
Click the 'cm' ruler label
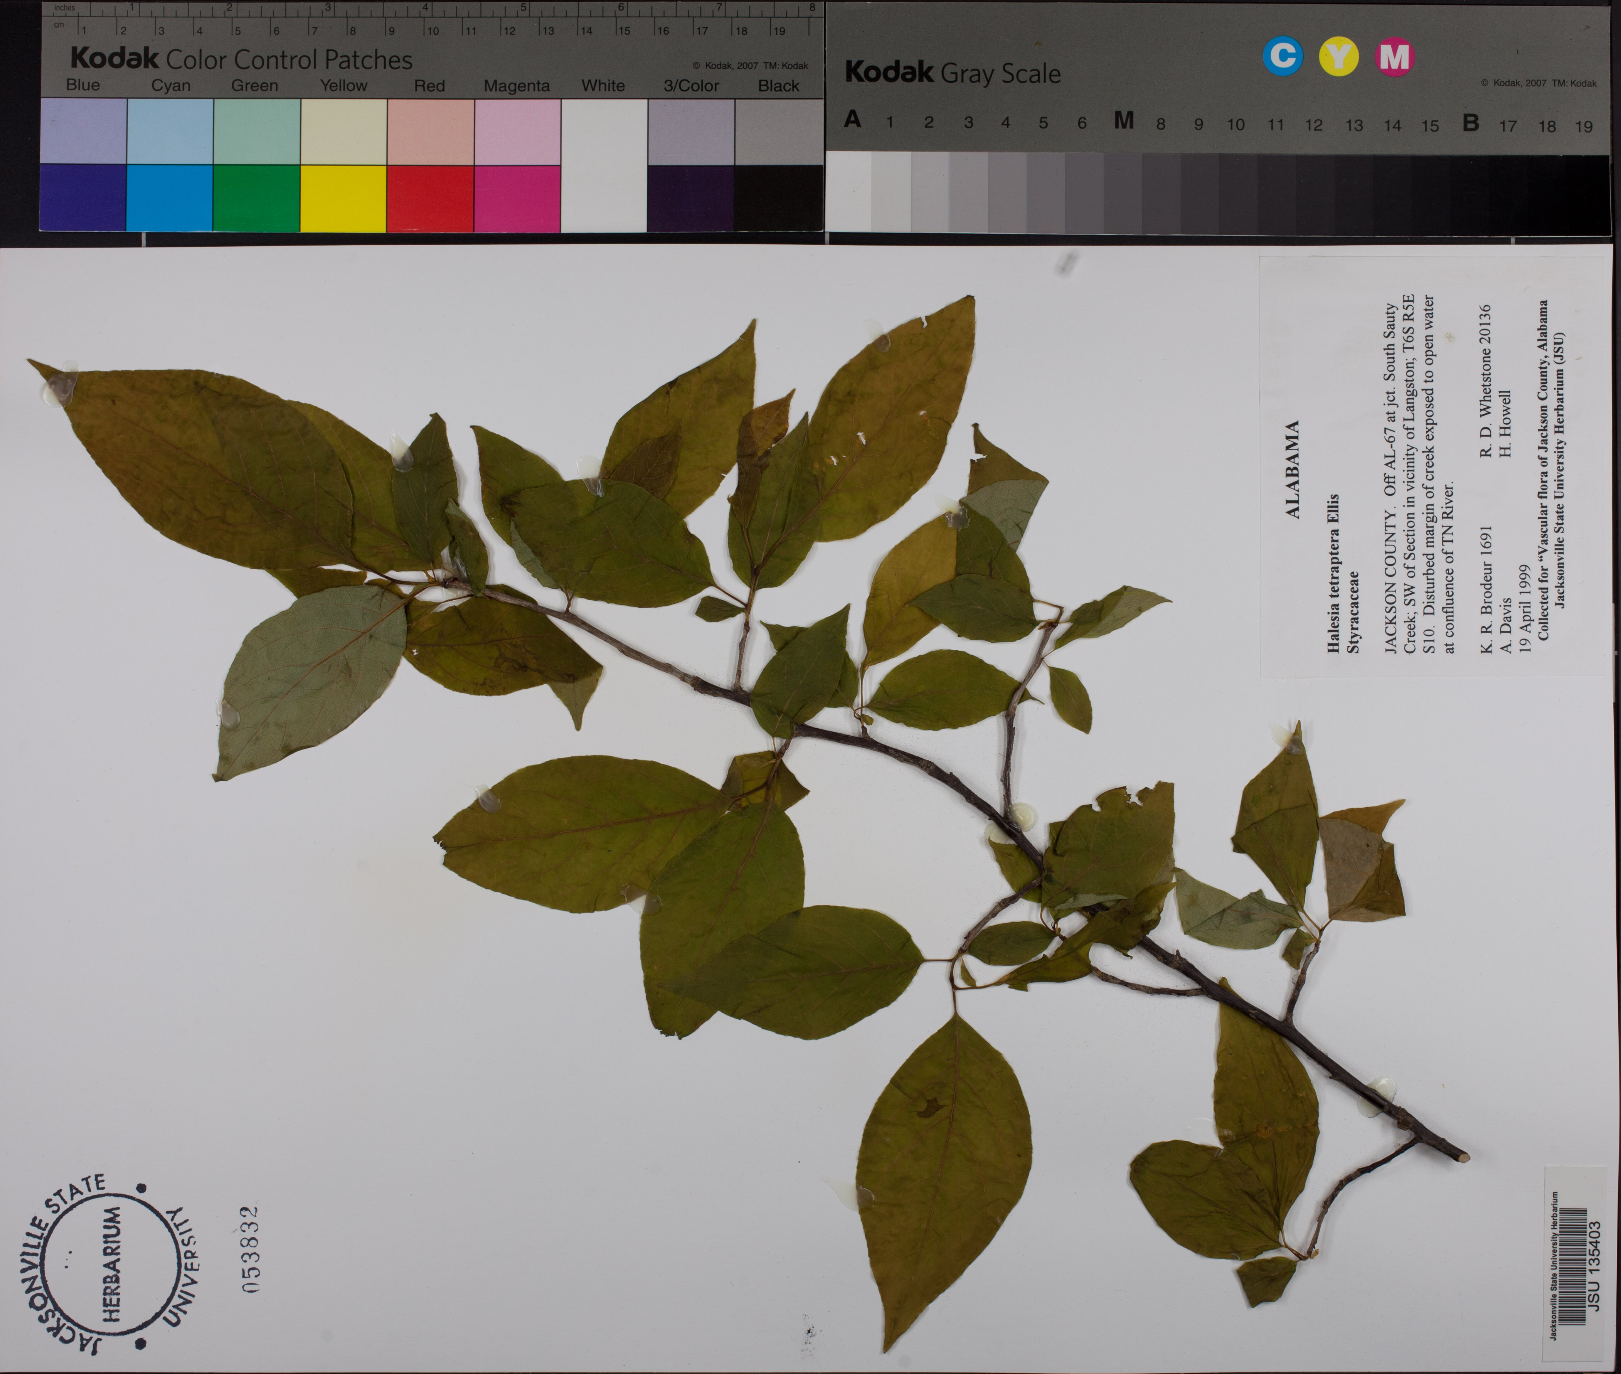point(59,24)
